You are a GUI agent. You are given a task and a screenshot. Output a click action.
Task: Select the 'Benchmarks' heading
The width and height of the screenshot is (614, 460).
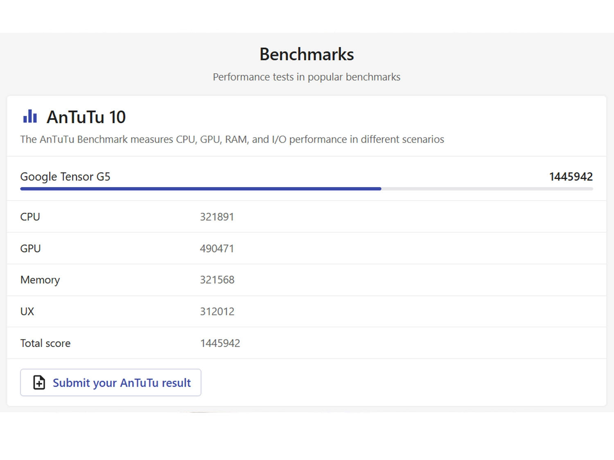point(307,54)
